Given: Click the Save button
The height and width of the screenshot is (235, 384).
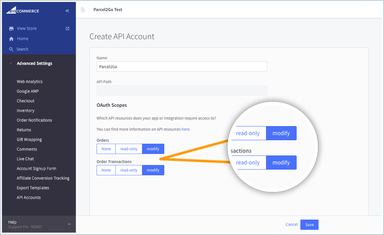Looking at the screenshot, I should click(309, 224).
